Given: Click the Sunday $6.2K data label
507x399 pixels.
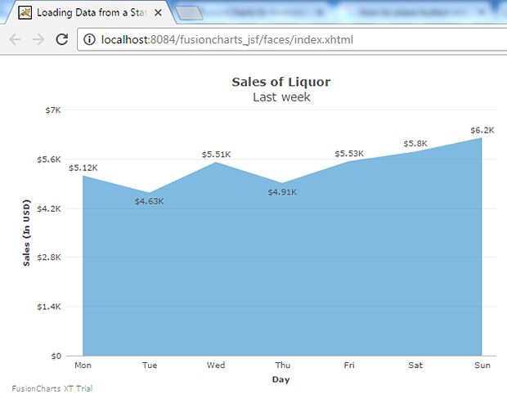Looking at the screenshot, I should [x=482, y=130].
